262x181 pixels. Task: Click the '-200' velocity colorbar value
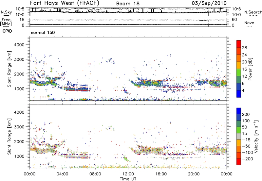pos(247,159)
